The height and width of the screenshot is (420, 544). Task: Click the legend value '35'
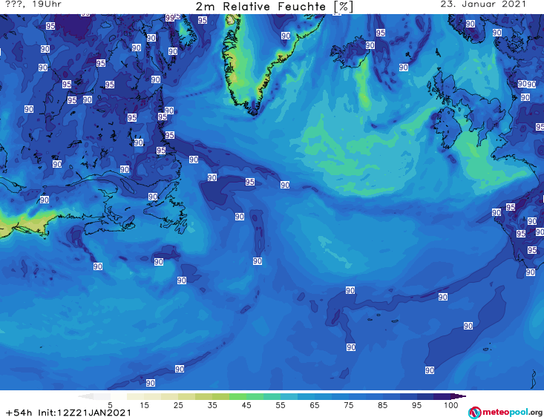pos(212,405)
